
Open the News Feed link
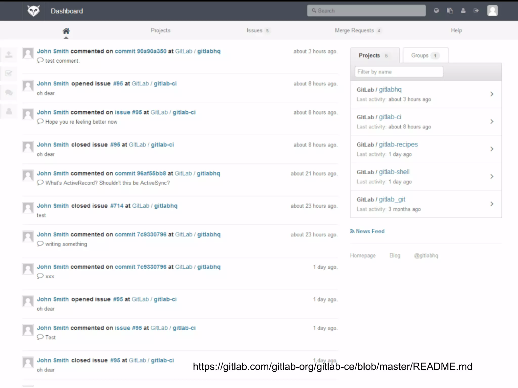[x=370, y=231]
